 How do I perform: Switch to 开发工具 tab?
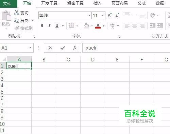coord(49,3)
